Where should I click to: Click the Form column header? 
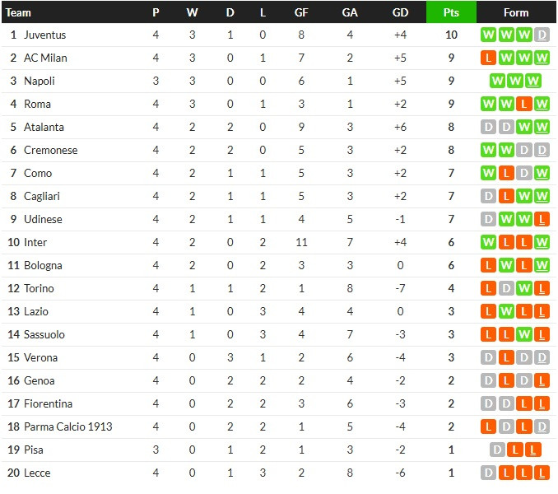click(x=516, y=12)
